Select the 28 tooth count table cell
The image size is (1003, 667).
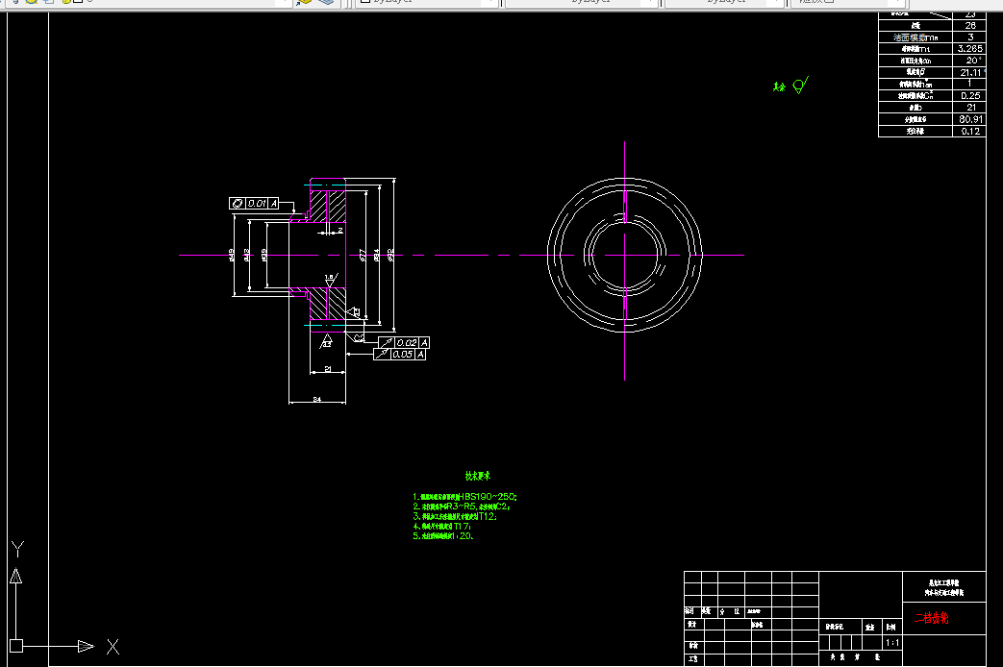pyautogui.click(x=969, y=26)
